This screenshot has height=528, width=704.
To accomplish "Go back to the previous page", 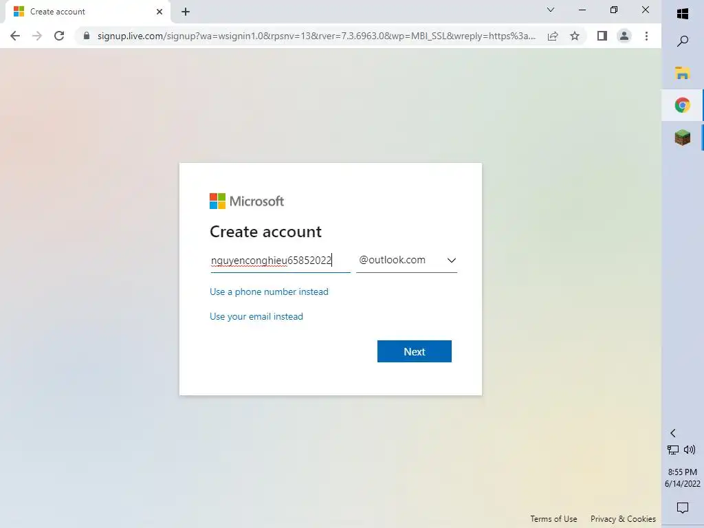I will [x=15, y=36].
